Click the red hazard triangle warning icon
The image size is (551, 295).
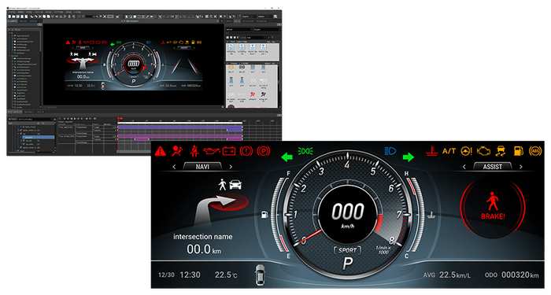[161, 151]
